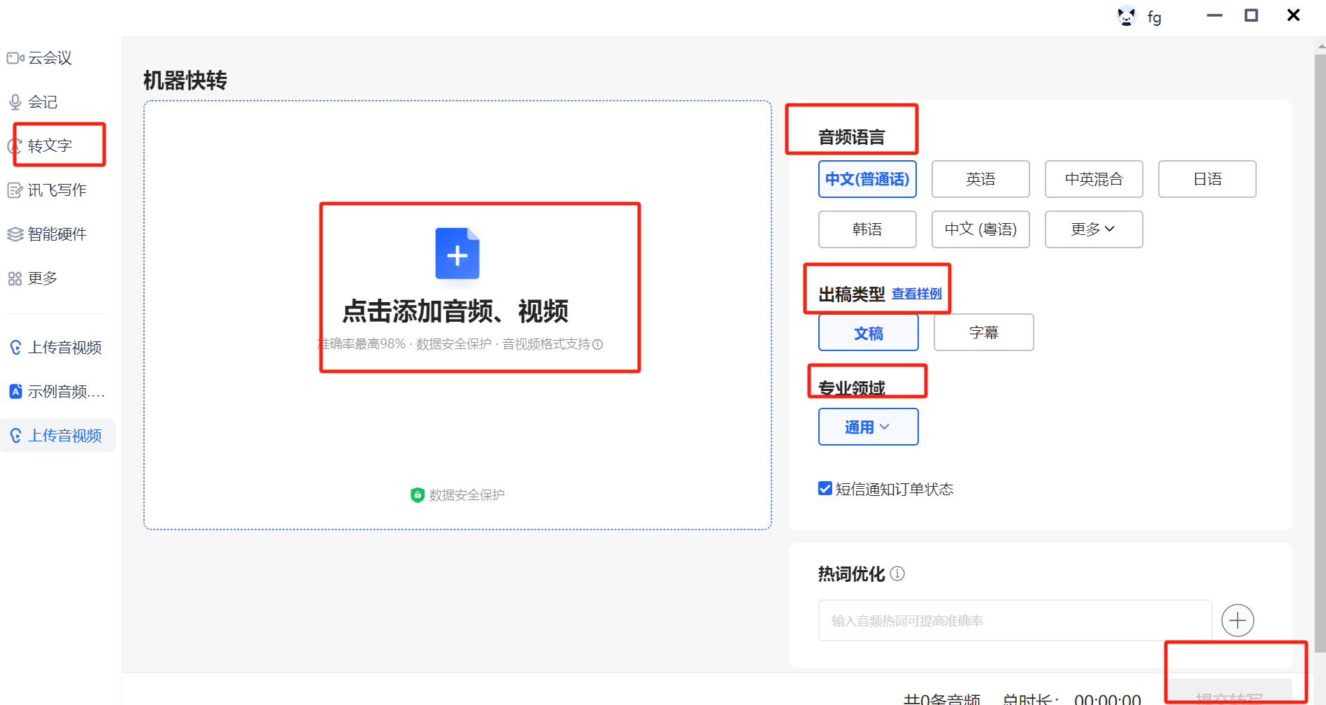Click the fg username
The height and width of the screenshot is (705, 1326).
click(1154, 17)
